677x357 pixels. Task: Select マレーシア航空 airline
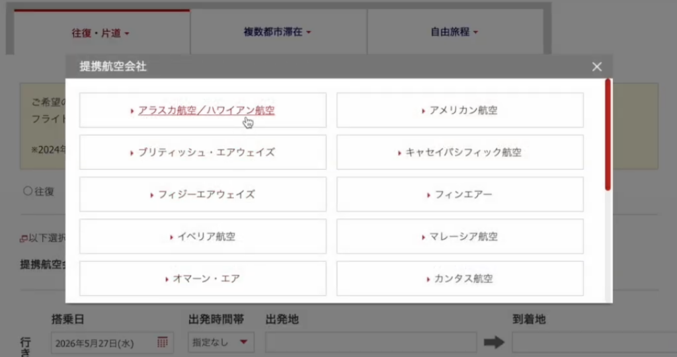[x=460, y=236]
